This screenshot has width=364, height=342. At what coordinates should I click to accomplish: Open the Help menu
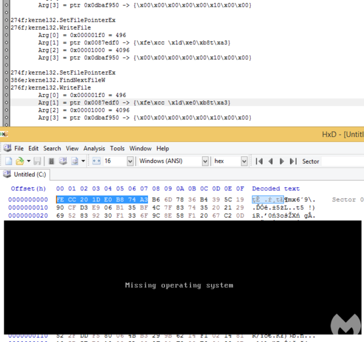click(163, 149)
